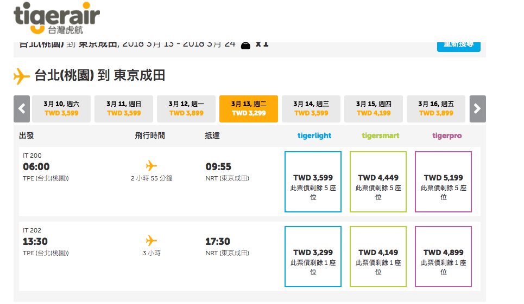The width and height of the screenshot is (524, 304).
Task: Select March 15 Thursday date tab
Action: pyautogui.click(x=374, y=109)
